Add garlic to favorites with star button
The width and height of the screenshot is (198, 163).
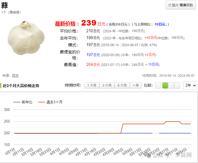tap(181, 5)
